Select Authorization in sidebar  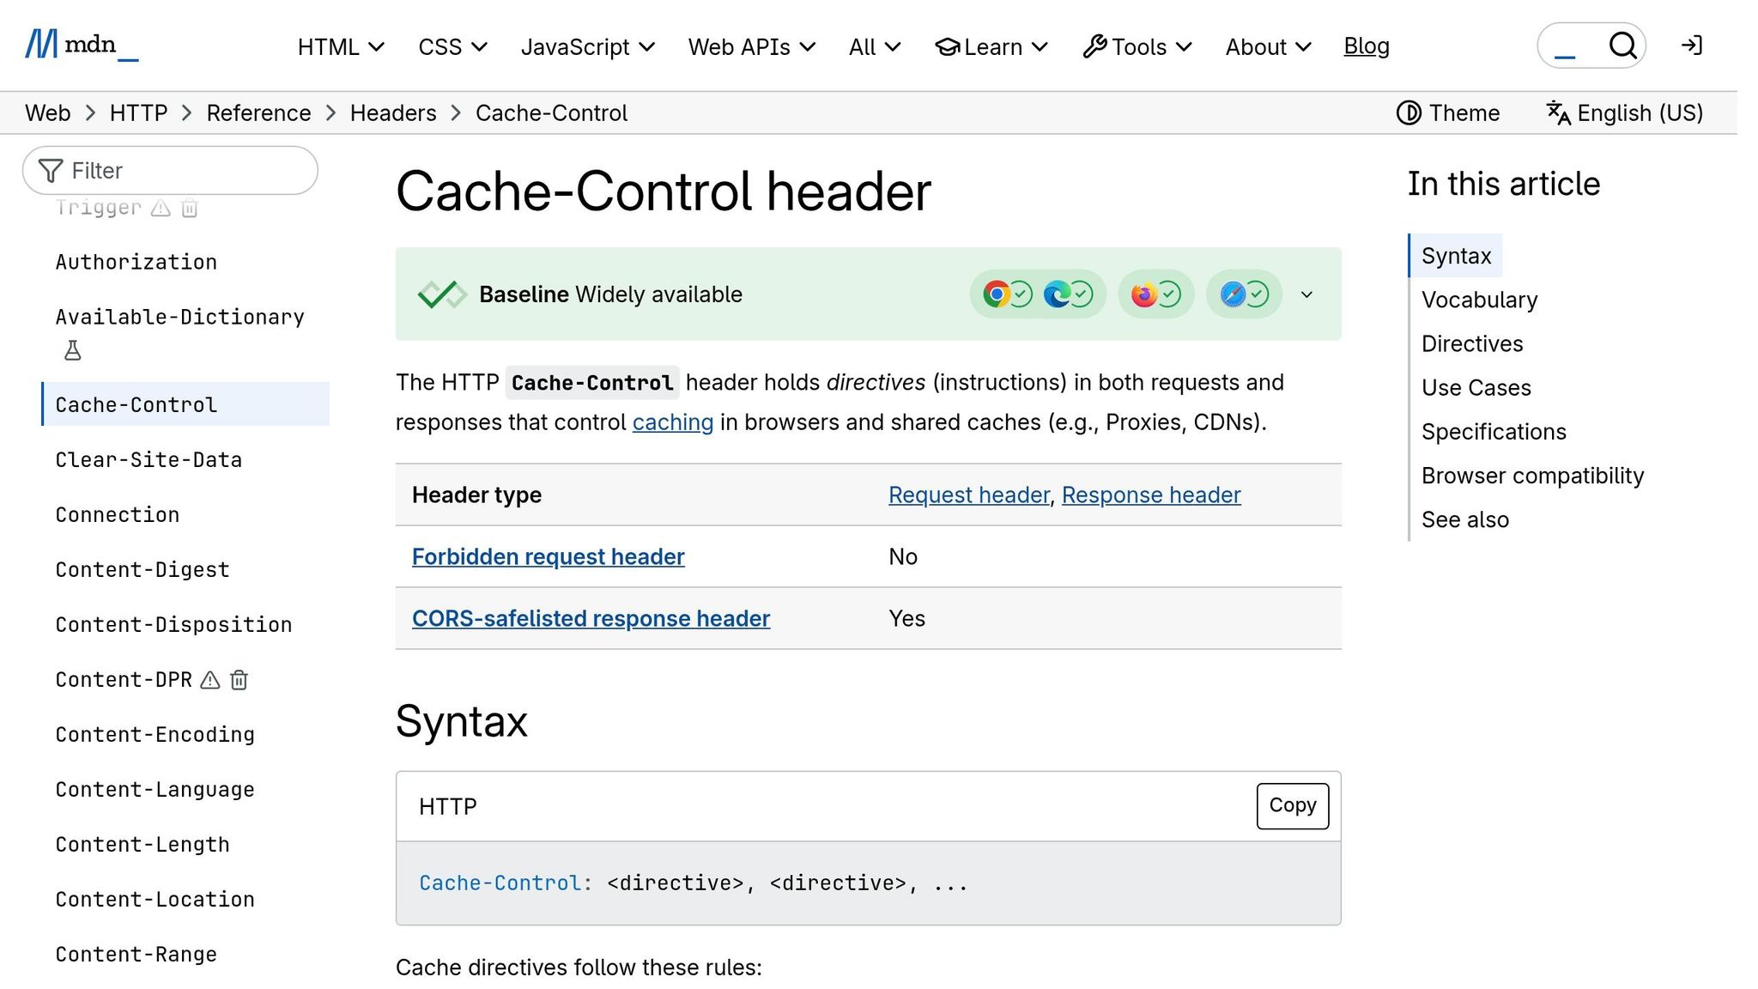(136, 262)
